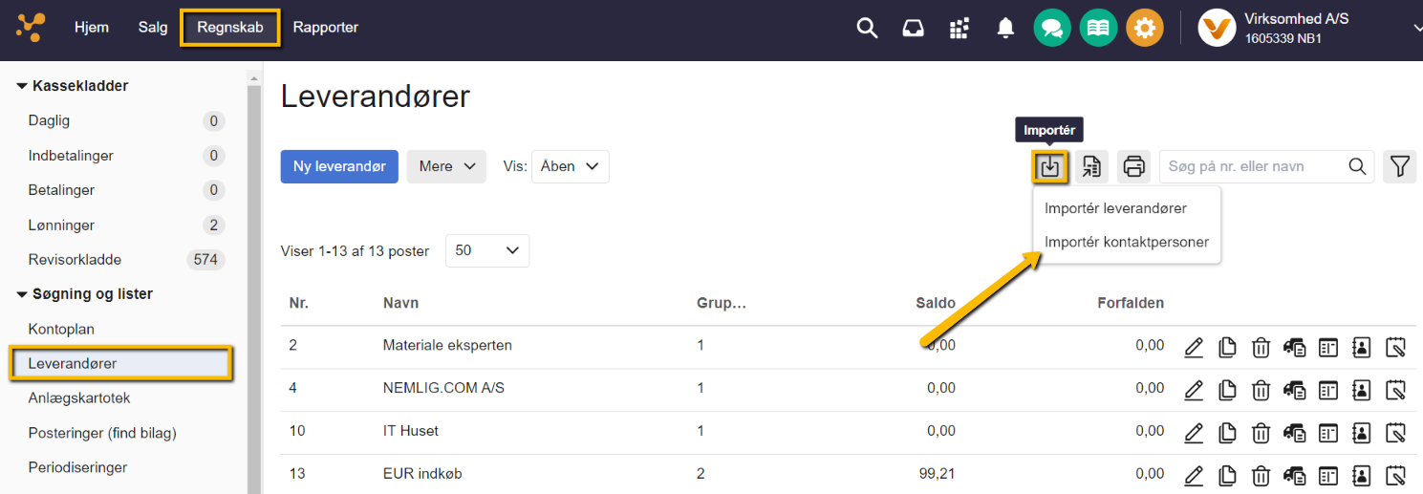
Task: Open the orange settings gear icon
Action: point(1144,28)
